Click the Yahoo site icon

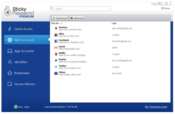click(x=56, y=74)
